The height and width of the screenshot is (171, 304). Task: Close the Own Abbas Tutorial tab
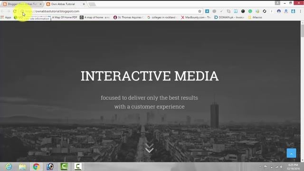point(84,4)
